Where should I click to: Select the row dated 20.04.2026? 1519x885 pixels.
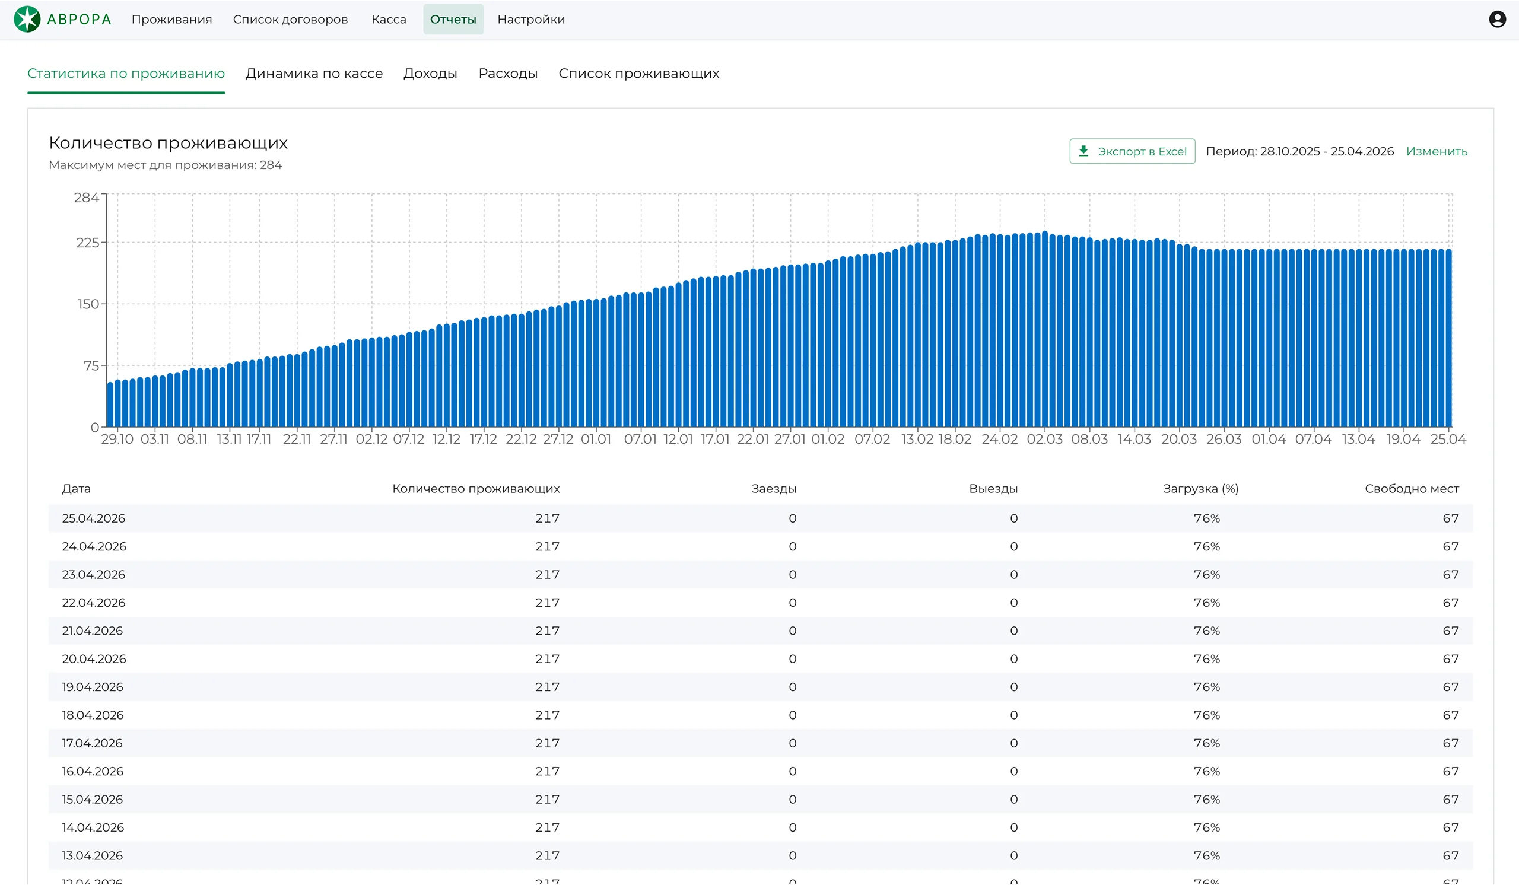(761, 659)
